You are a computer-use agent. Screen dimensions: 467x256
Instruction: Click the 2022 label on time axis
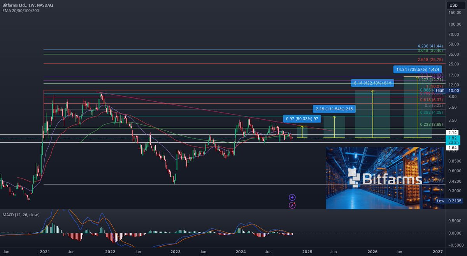(110, 252)
